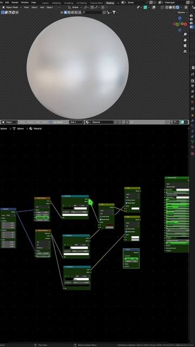
Task: Switch to the Modeling workspace tab
Action: coord(56,3)
